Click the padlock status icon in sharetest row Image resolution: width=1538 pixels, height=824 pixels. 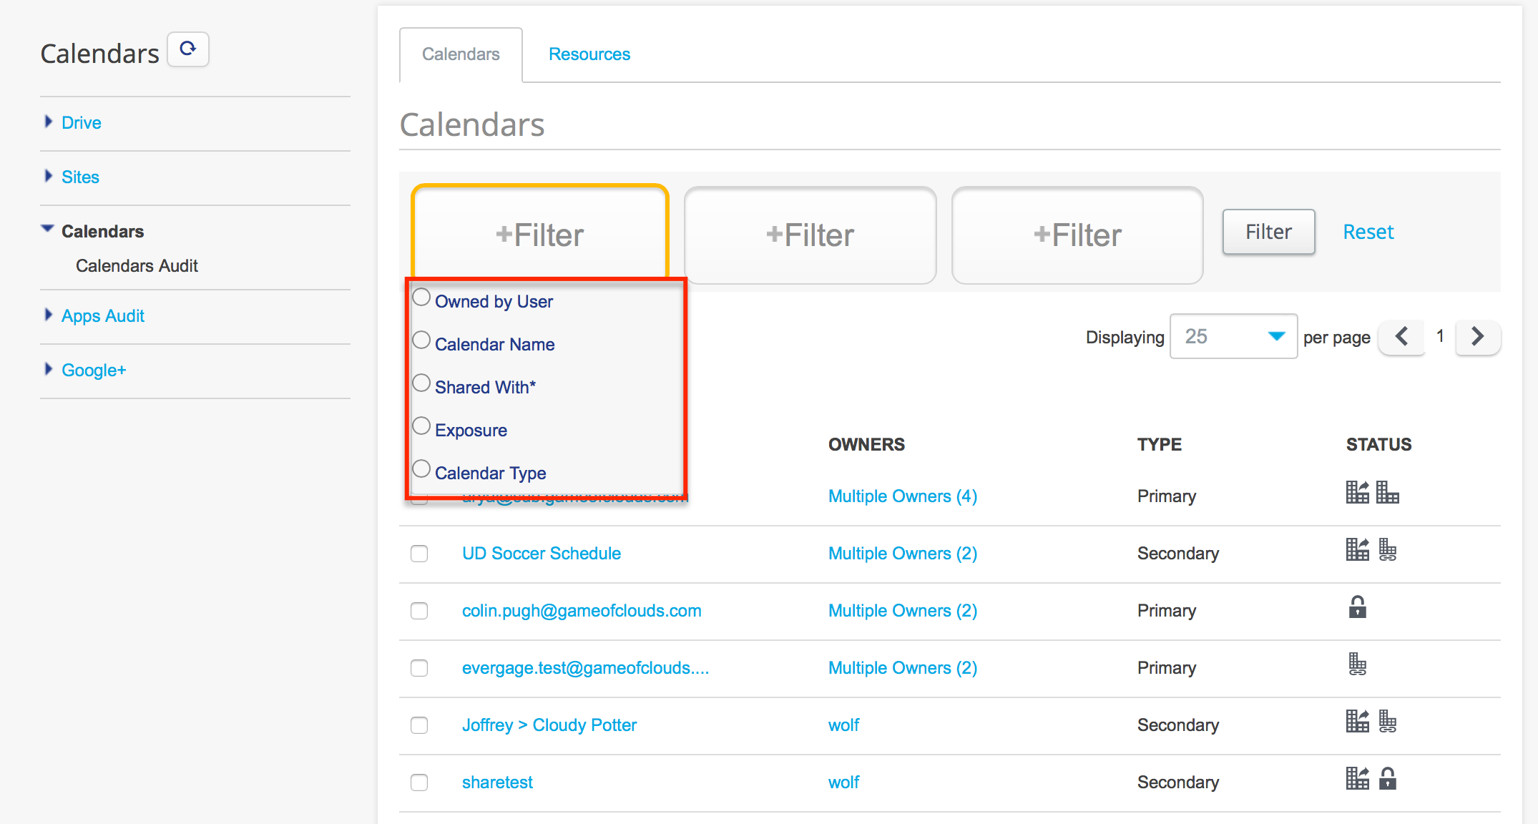click(1388, 778)
